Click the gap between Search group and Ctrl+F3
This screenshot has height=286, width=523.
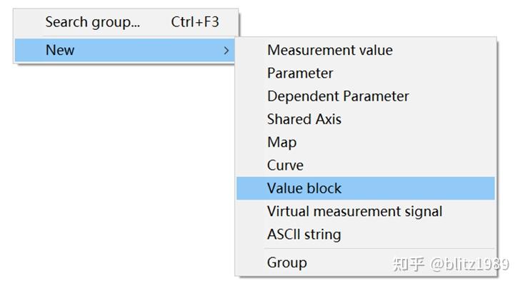point(156,22)
